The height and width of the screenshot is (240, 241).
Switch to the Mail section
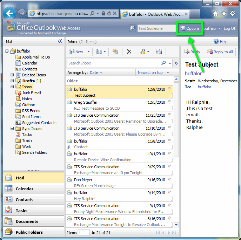pyautogui.click(x=34, y=178)
